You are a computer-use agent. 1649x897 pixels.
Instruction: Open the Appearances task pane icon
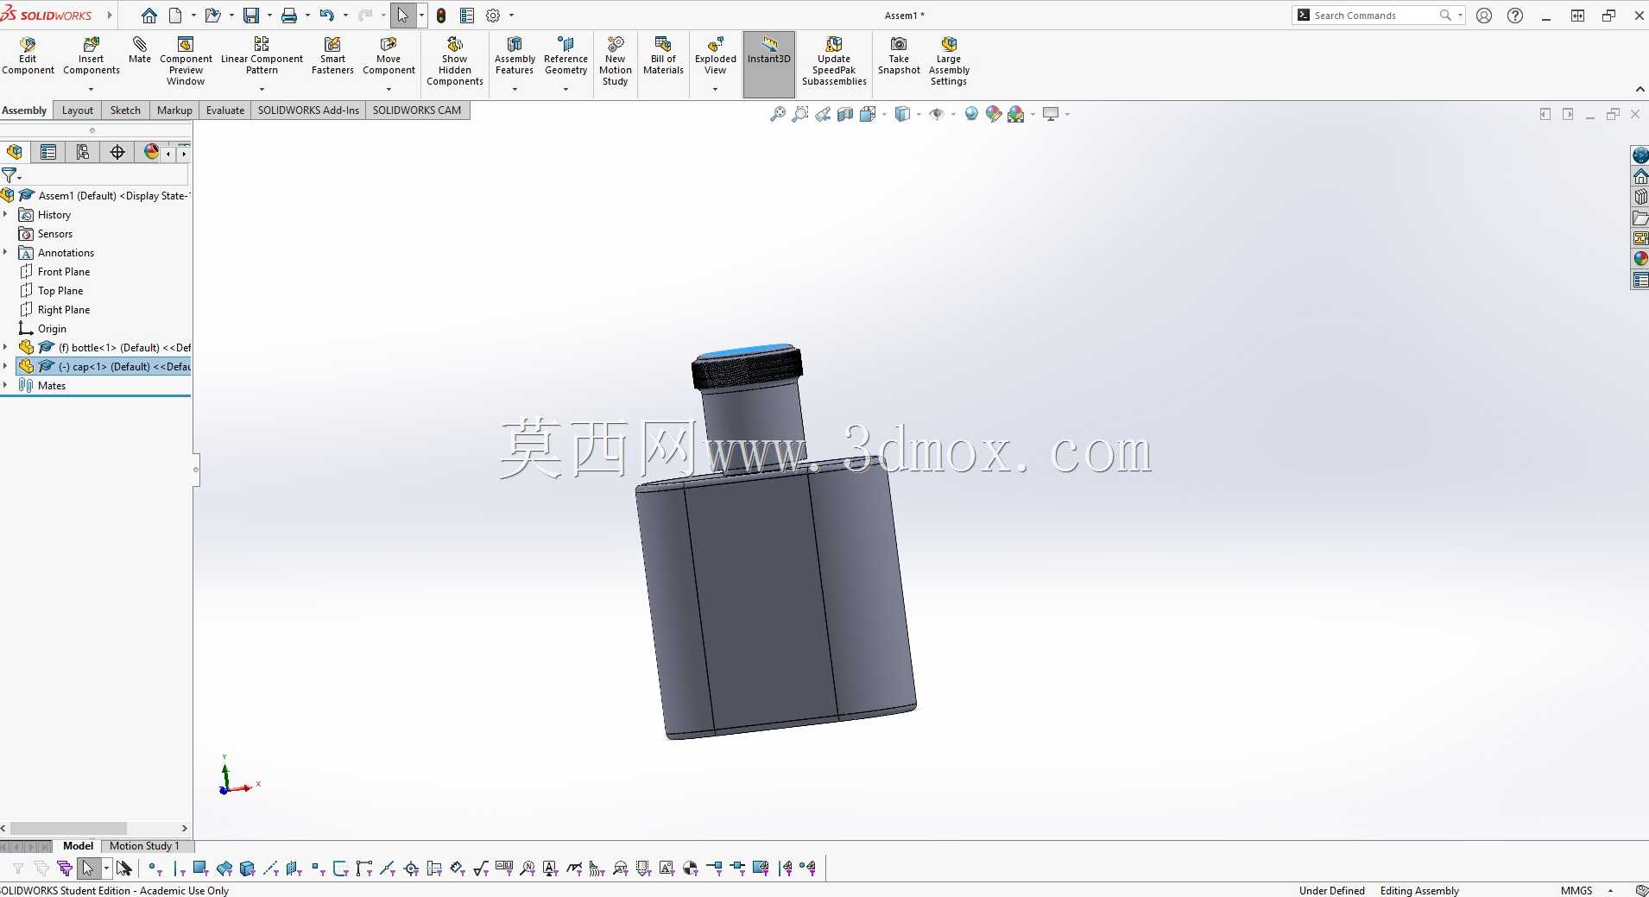point(1640,259)
